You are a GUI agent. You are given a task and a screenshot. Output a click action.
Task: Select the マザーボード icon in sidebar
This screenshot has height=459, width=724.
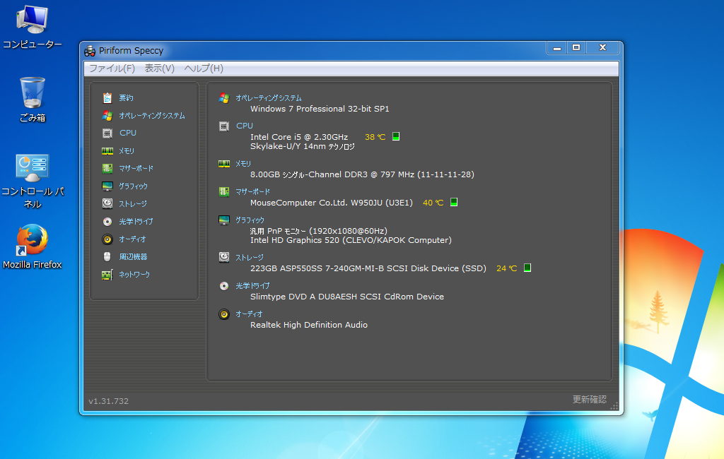pyautogui.click(x=107, y=168)
